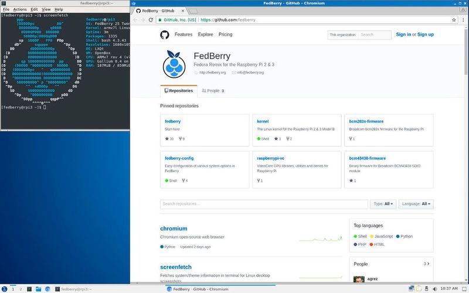Open the fedberry-config pinned repository
The width and height of the screenshot is (469, 293).
179,158
